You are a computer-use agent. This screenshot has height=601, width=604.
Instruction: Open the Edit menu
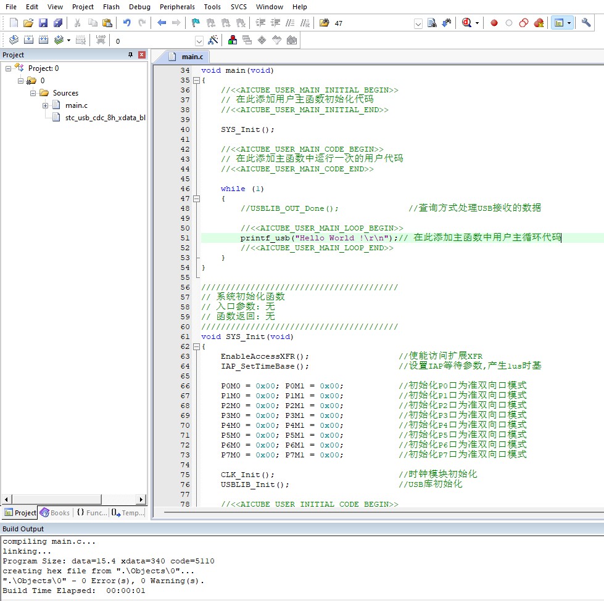[31, 7]
